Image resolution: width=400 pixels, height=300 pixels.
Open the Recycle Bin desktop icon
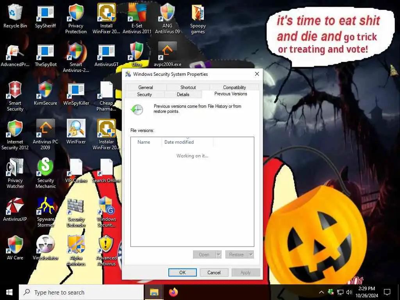tap(15, 16)
